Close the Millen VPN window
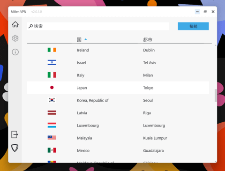The image size is (225, 171). [213, 12]
